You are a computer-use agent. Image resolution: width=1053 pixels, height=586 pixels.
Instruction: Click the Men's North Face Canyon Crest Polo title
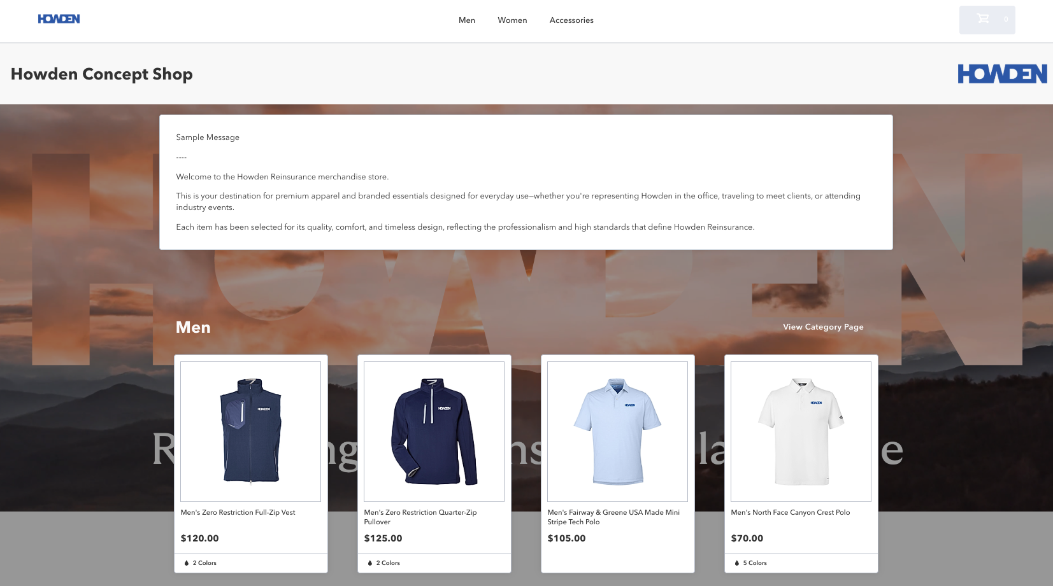click(x=791, y=512)
